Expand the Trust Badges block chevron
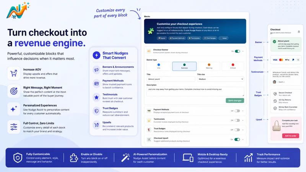 coord(243,130)
